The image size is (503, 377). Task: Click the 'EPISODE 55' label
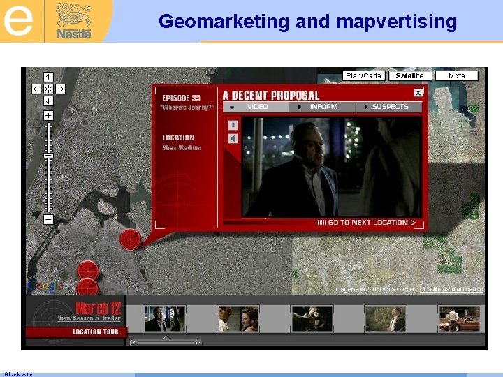(x=181, y=98)
